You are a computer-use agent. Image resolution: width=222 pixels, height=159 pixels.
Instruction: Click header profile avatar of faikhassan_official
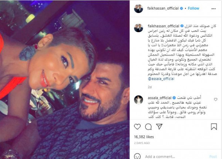pyautogui.click(x=138, y=9)
